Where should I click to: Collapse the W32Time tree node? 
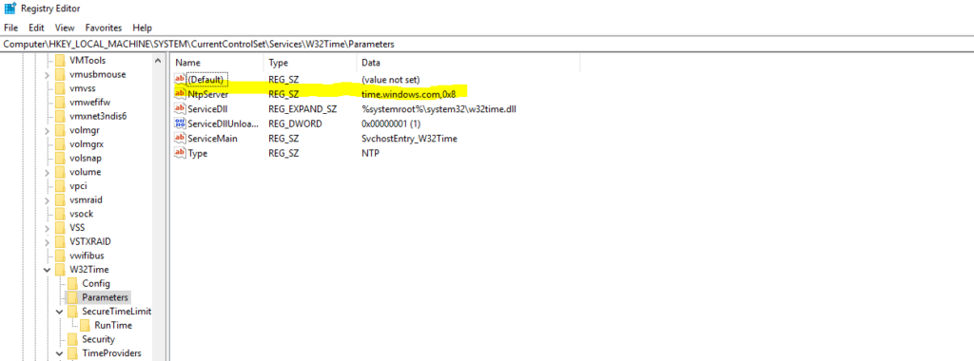48,270
